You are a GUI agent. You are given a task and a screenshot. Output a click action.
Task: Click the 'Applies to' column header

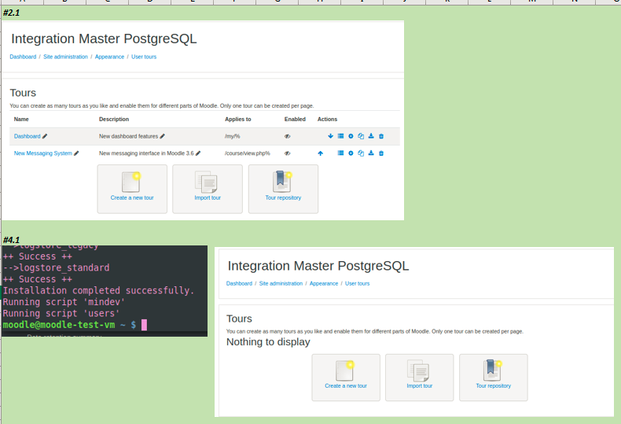[238, 119]
